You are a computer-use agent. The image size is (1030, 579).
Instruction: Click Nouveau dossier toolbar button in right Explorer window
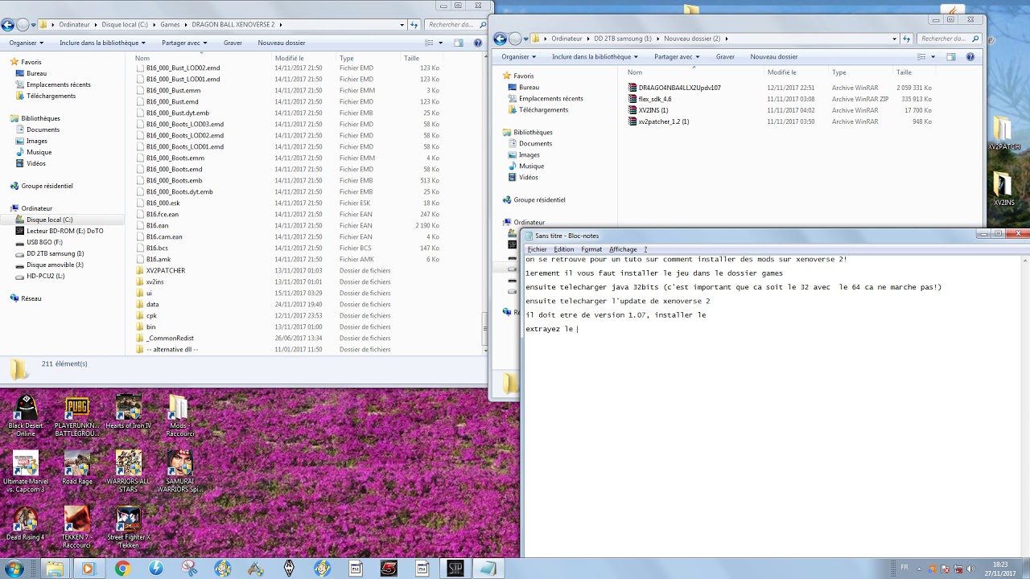[774, 57]
